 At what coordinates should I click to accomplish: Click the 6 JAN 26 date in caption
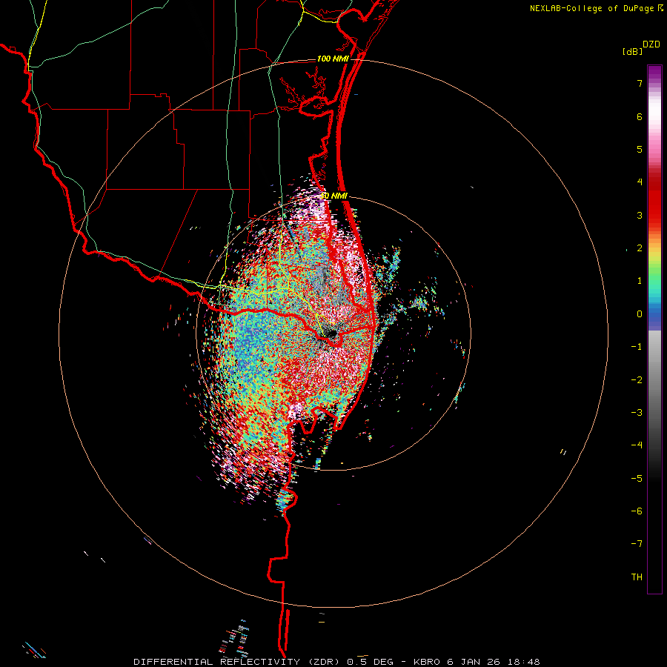475,662
